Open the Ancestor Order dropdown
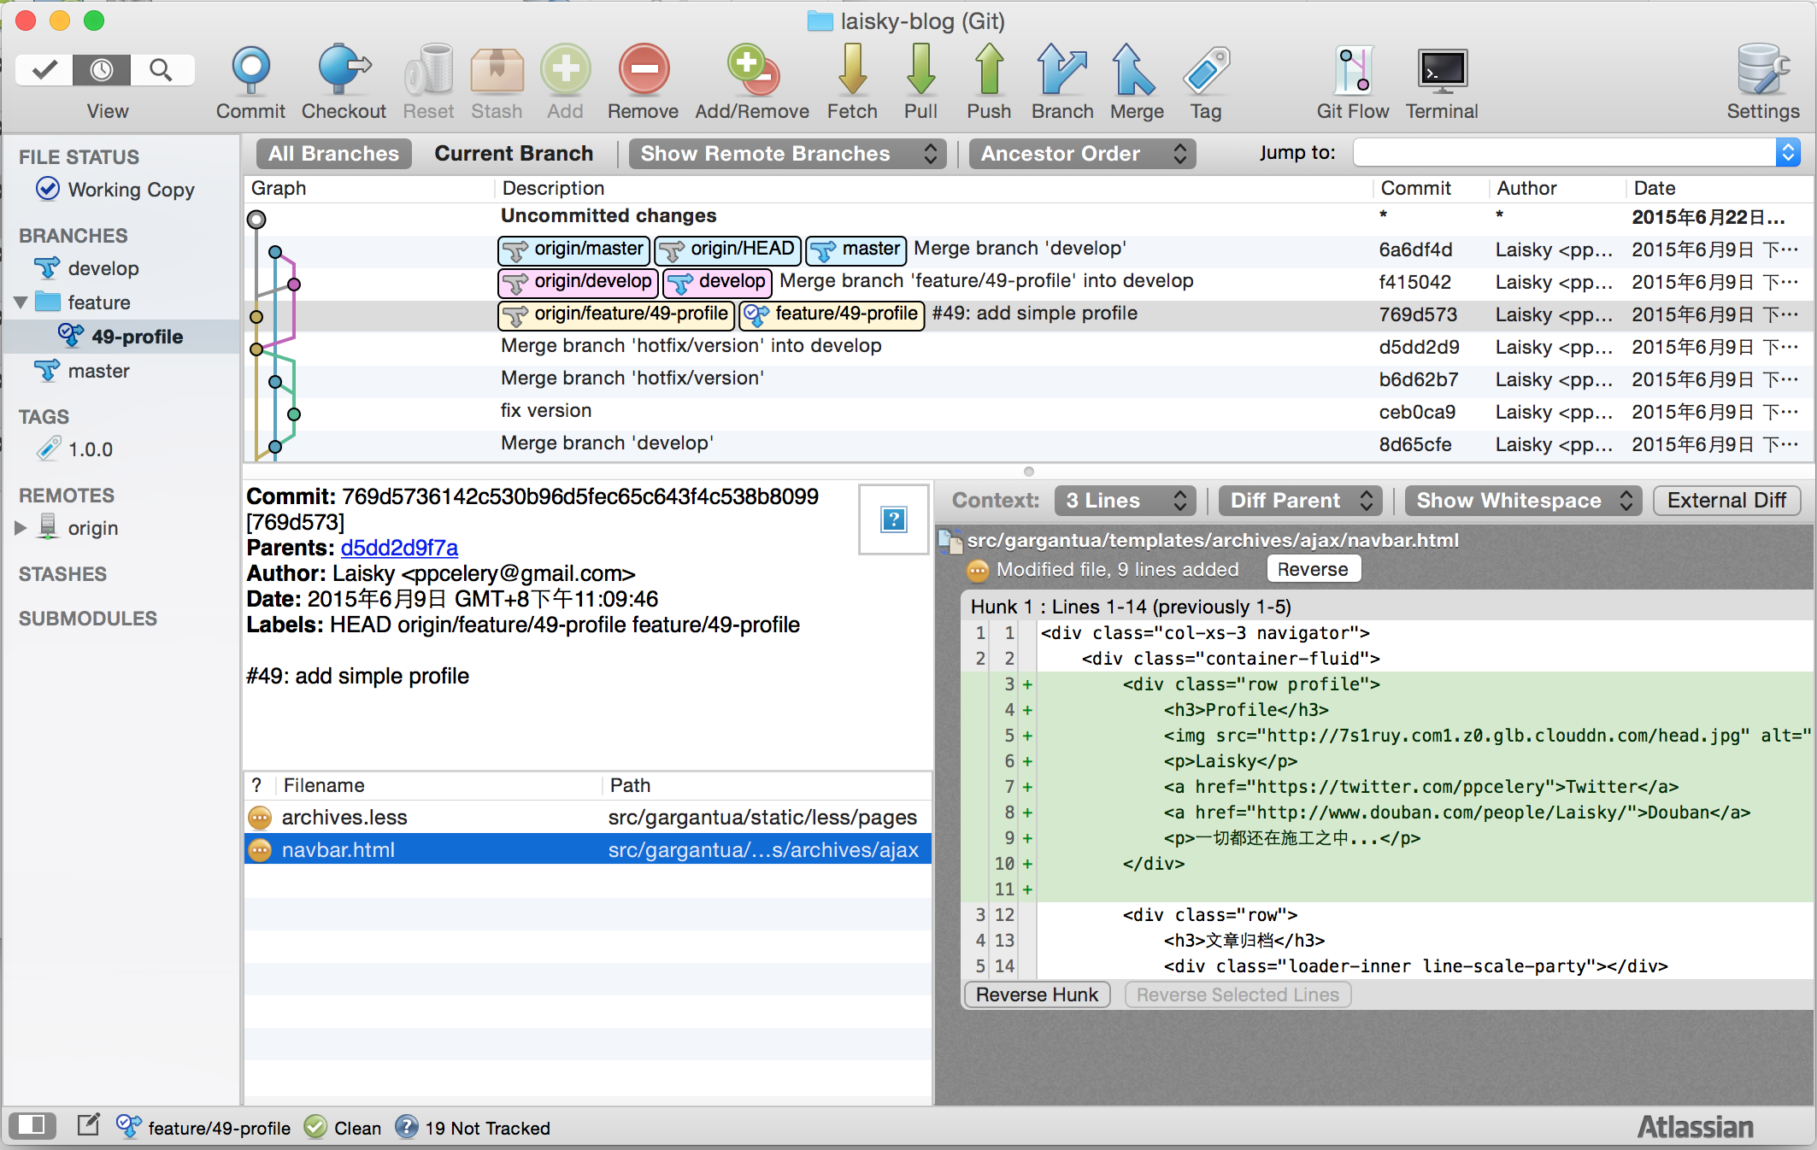Screen dimensions: 1817x1150 click(1081, 154)
